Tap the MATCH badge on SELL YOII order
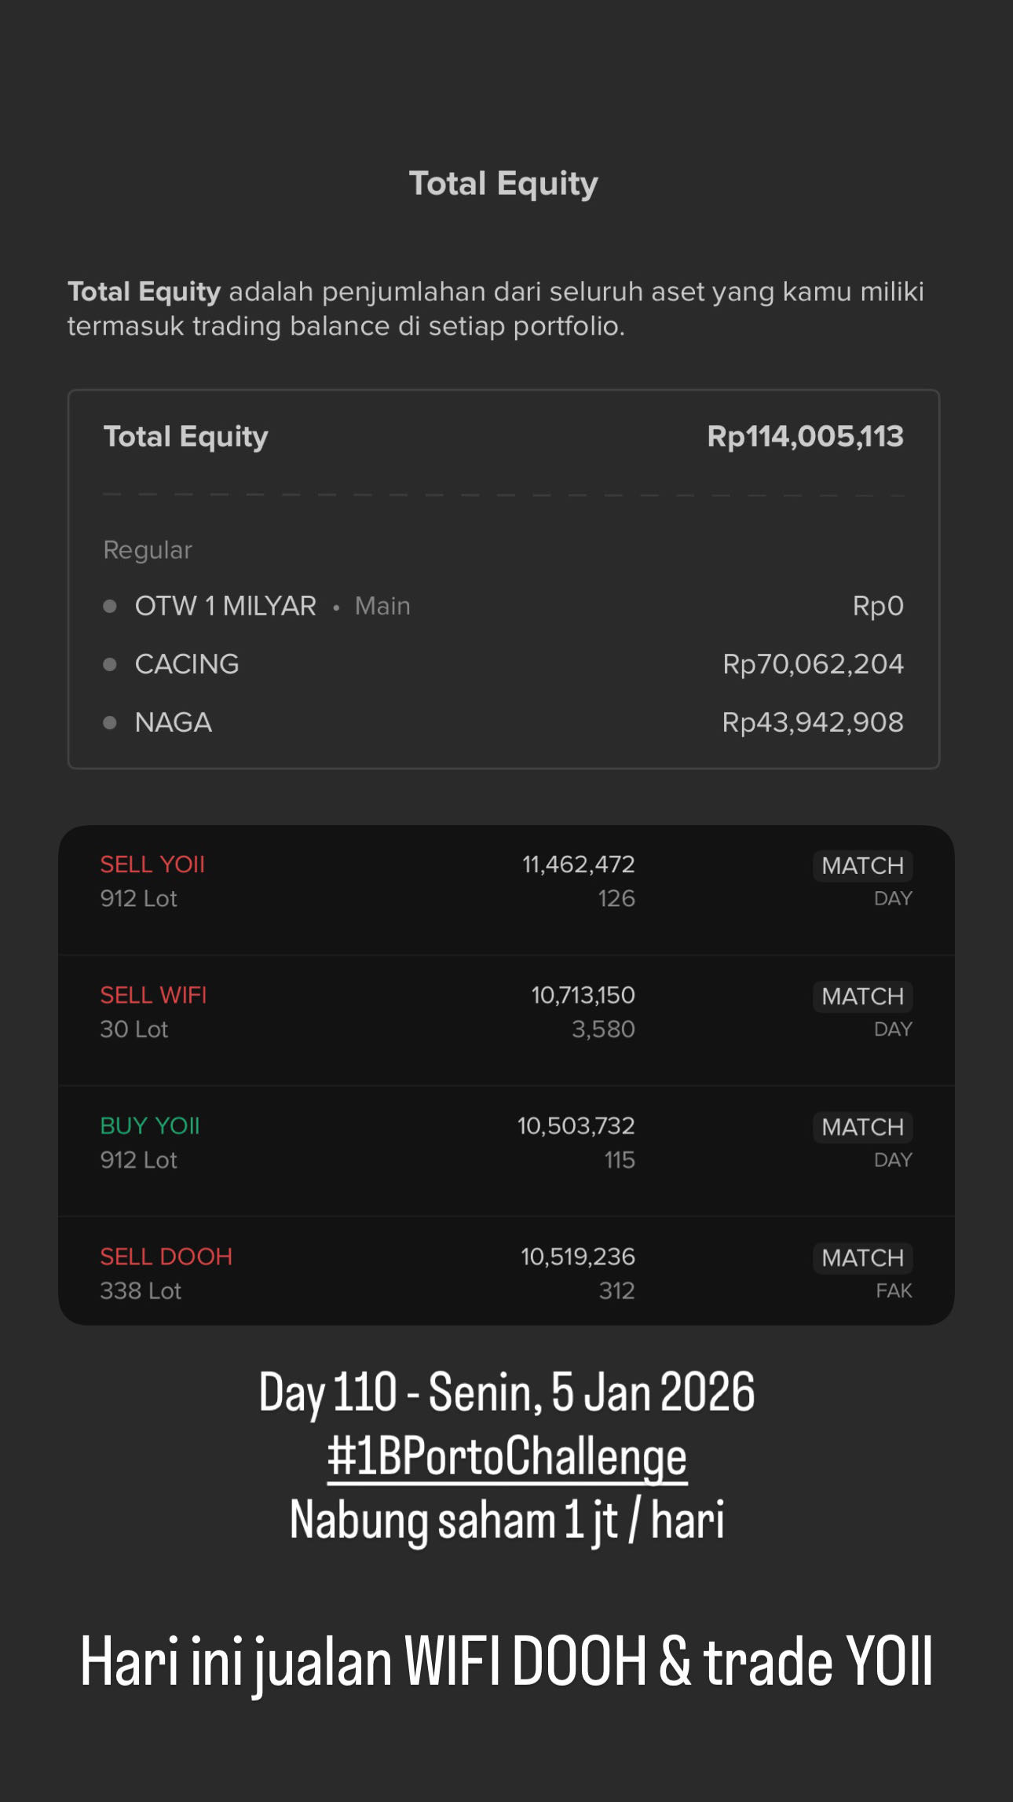This screenshot has height=1802, width=1013. point(862,865)
